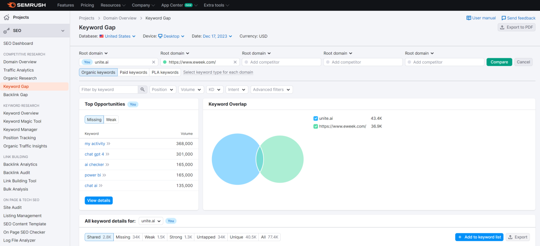Switch to the Untapped 34K tab

211,237
